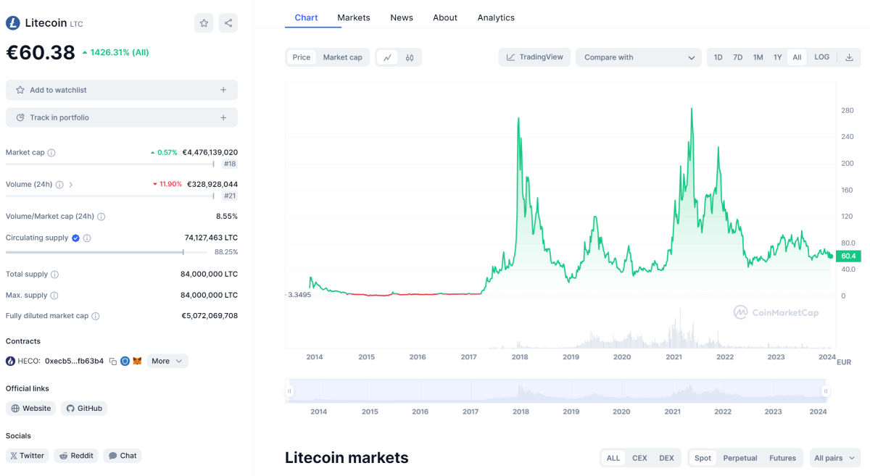The height and width of the screenshot is (476, 870).
Task: Open the News tab
Action: tap(402, 17)
